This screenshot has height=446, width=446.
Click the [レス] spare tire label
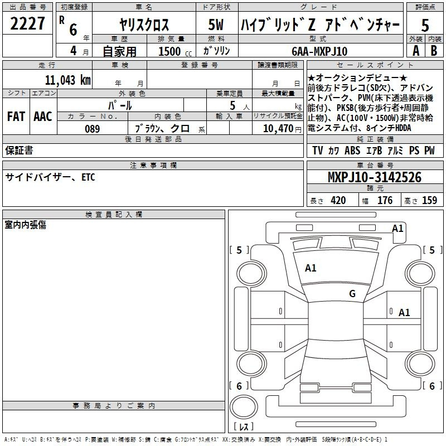(244, 426)
